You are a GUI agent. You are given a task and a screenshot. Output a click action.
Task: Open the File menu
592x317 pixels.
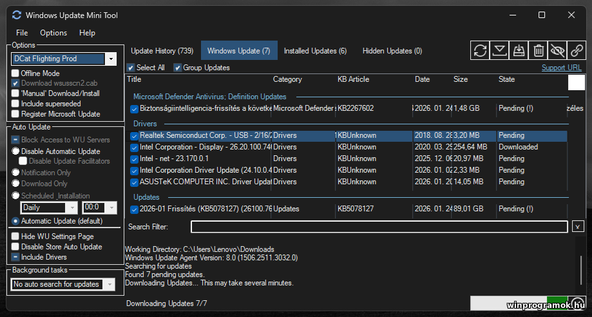[22, 33]
